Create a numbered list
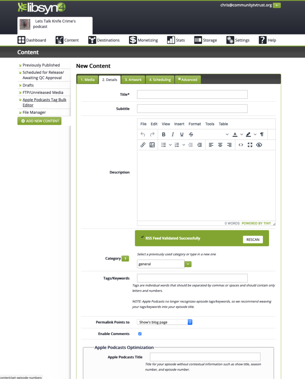The height and width of the screenshot is (379, 305). [x=177, y=145]
